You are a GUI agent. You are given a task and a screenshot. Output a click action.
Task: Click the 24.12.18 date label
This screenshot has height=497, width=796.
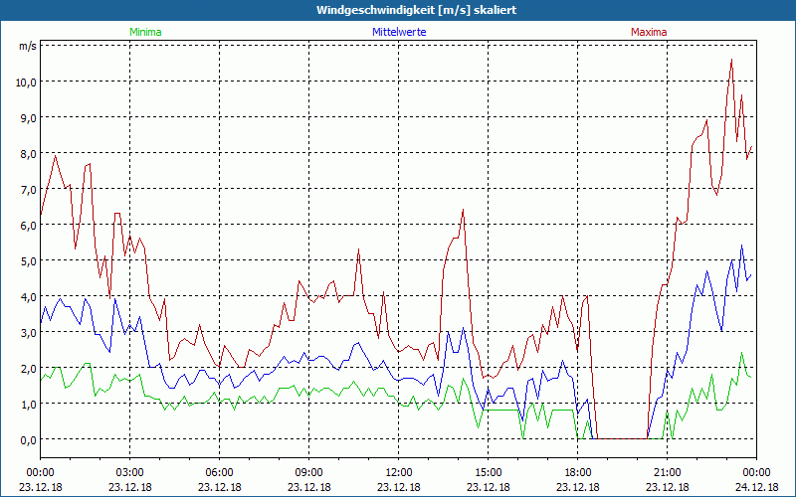(756, 487)
